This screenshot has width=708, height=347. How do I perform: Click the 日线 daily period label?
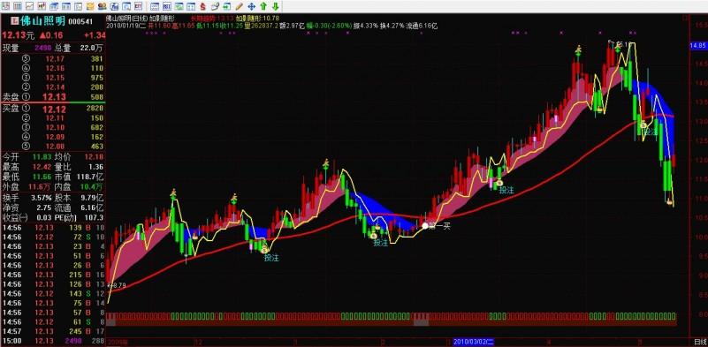[699, 342]
